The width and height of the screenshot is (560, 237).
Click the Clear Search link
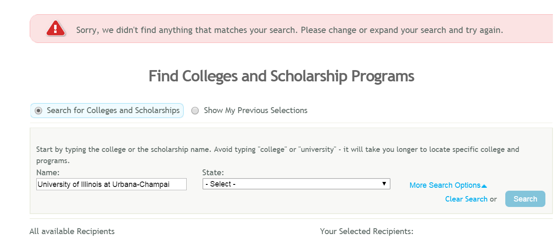pos(466,199)
